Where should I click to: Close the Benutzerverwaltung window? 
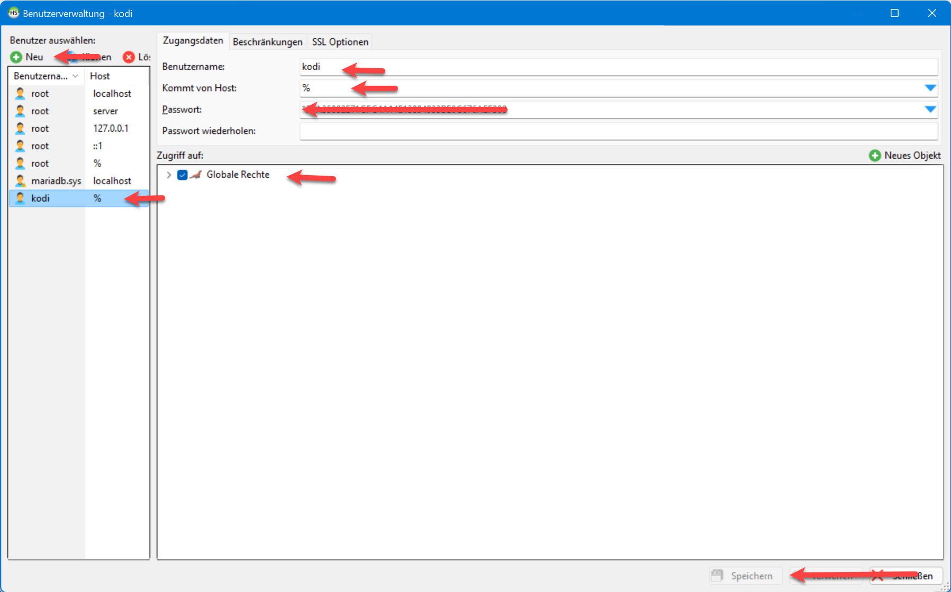pos(932,13)
